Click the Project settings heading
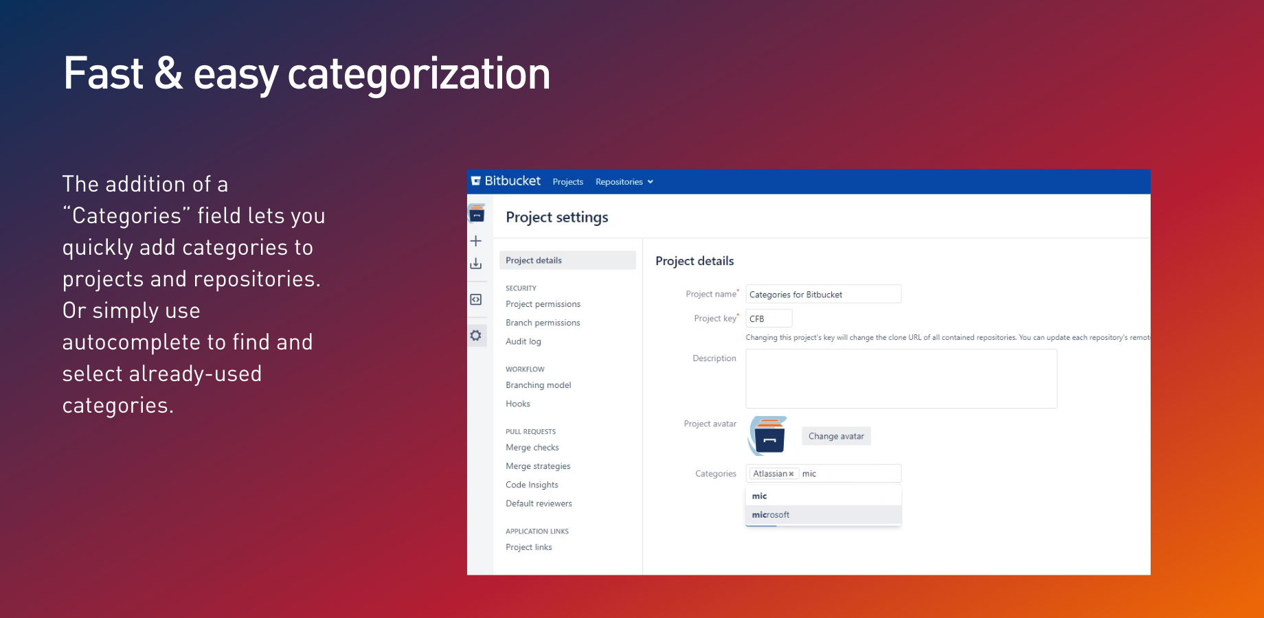The image size is (1264, 618). point(557,218)
